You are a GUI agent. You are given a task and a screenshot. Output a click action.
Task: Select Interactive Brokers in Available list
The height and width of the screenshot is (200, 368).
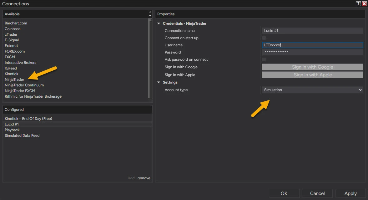click(x=20, y=63)
